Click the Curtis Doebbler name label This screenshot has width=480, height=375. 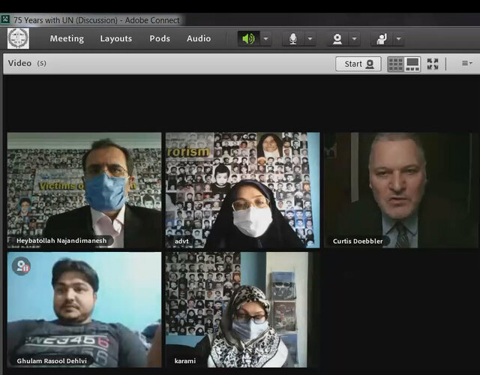point(358,241)
